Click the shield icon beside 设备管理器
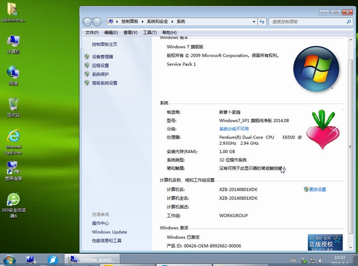Viewport: 358px width, 266px height. [87, 57]
